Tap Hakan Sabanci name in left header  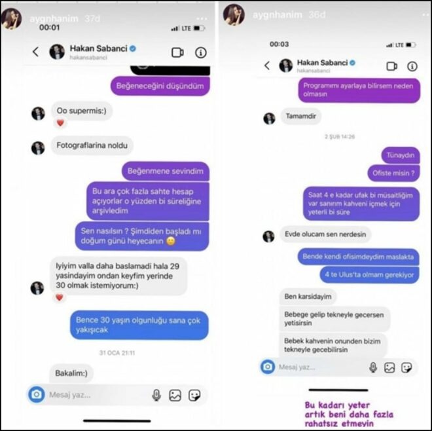[98, 48]
